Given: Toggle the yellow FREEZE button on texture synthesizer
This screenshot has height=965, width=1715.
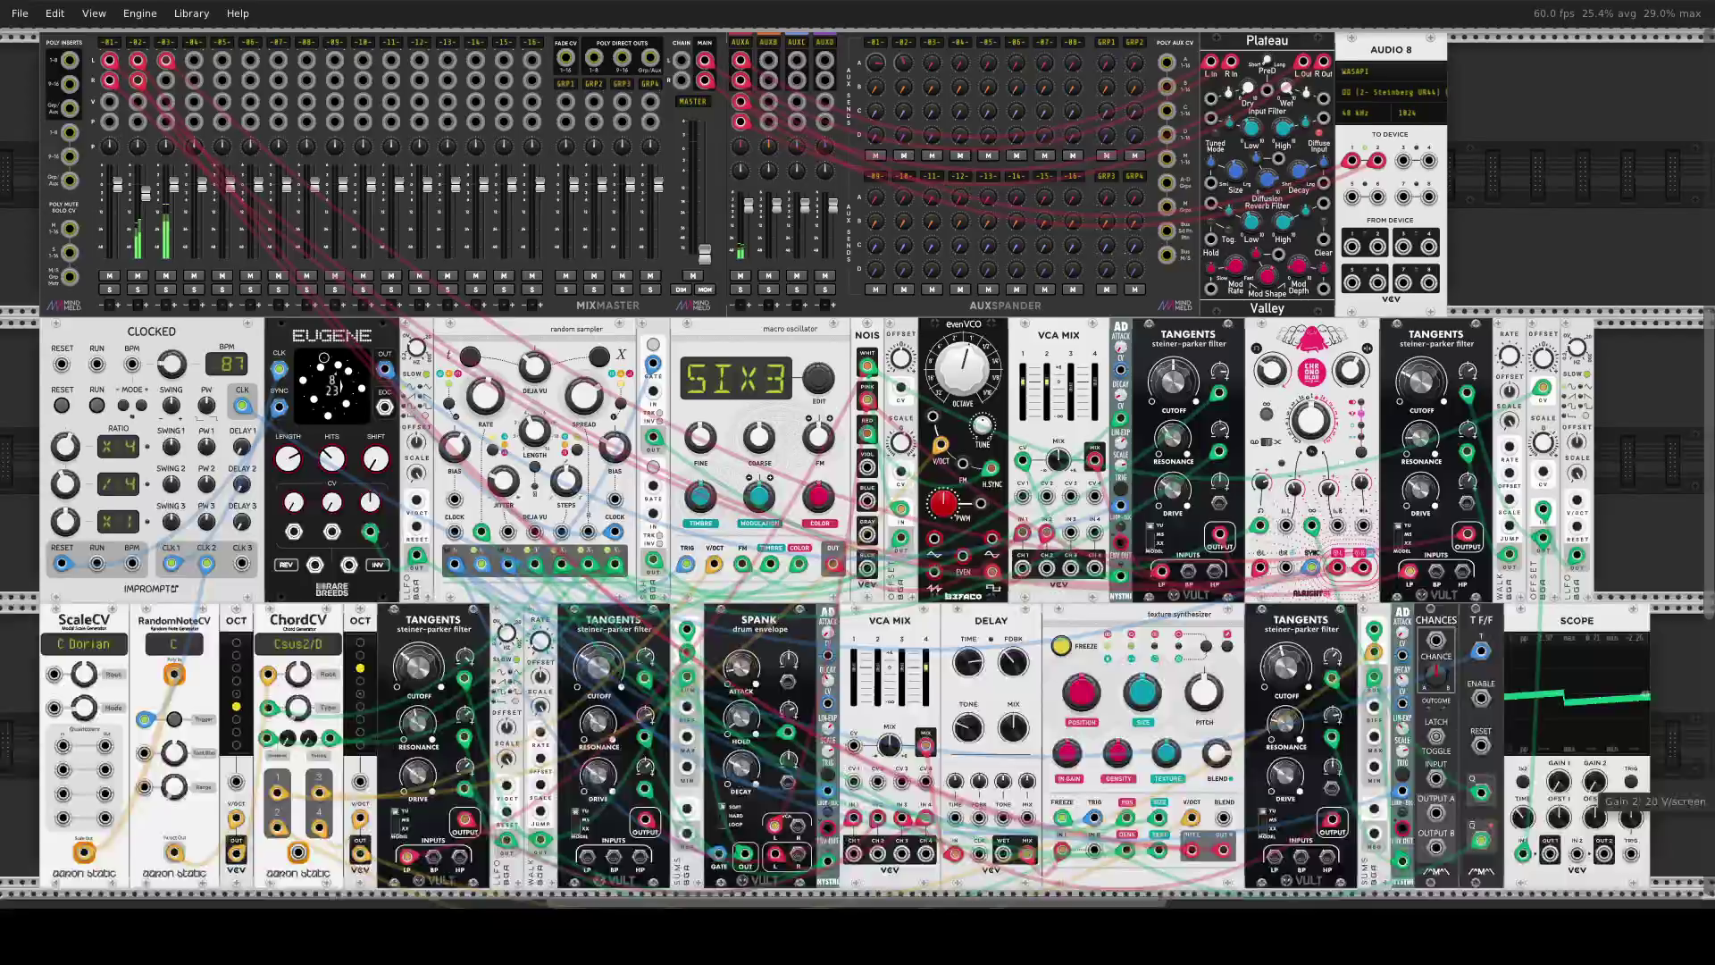Looking at the screenshot, I should click(1061, 646).
